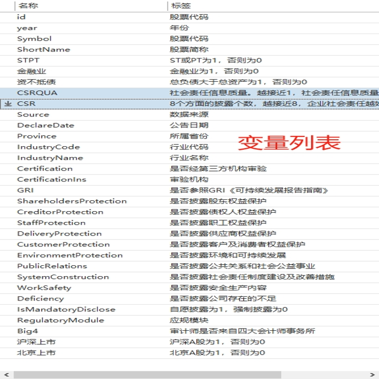The image size is (379, 379).
Task: Select the CSR variable name
Action: point(27,104)
